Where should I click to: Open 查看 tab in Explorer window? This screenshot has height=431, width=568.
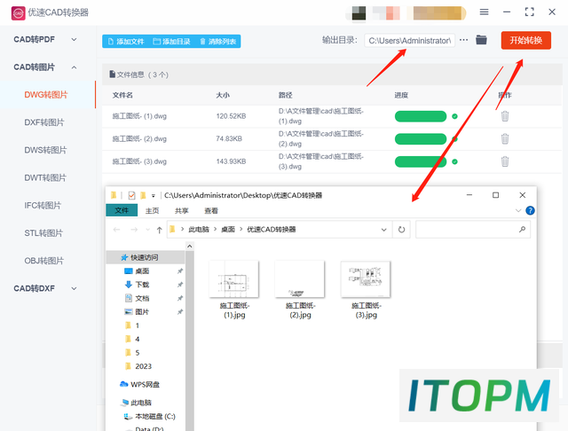click(211, 210)
